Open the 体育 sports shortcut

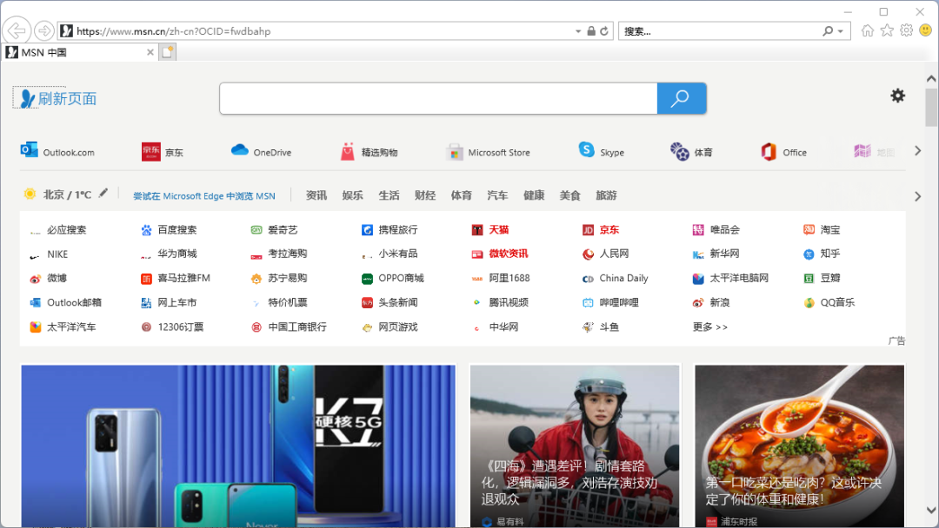click(x=692, y=151)
